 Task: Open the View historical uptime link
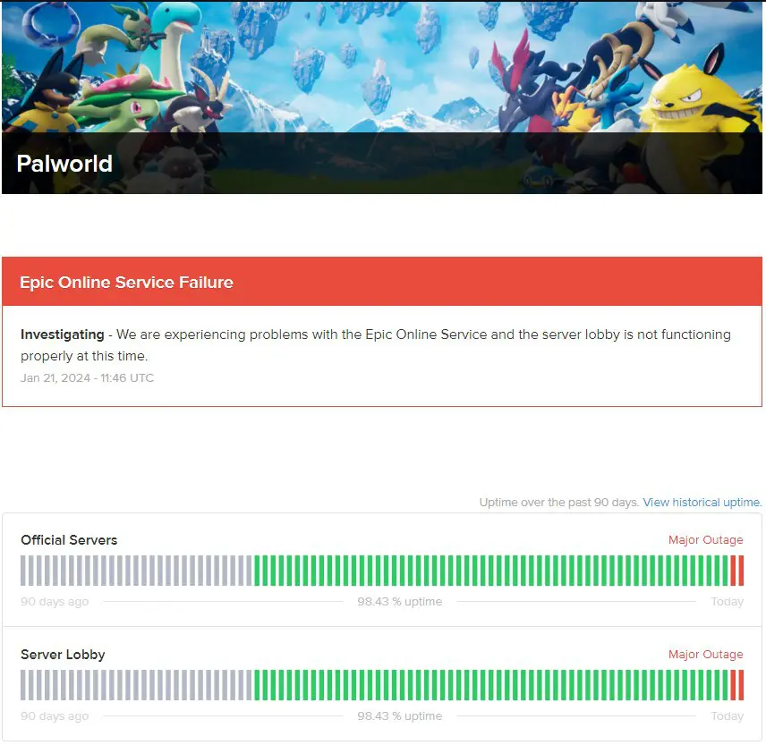point(702,503)
